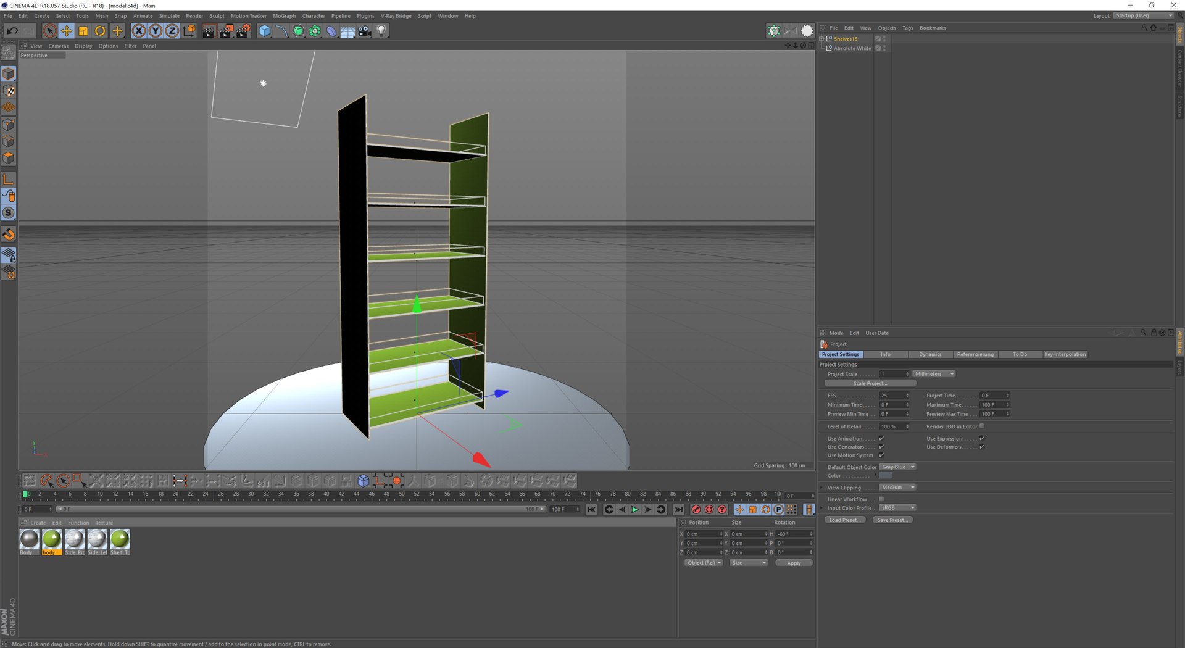The image size is (1185, 648).
Task: Open the viewport Cameras menu
Action: coord(59,46)
